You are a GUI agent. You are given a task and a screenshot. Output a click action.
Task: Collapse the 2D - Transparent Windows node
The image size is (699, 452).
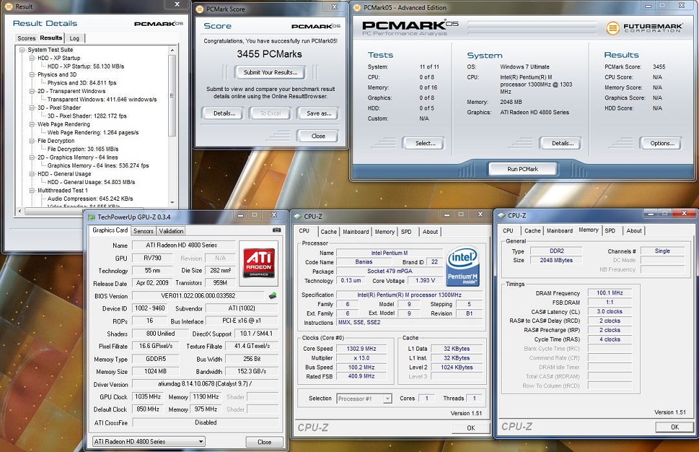click(x=32, y=91)
